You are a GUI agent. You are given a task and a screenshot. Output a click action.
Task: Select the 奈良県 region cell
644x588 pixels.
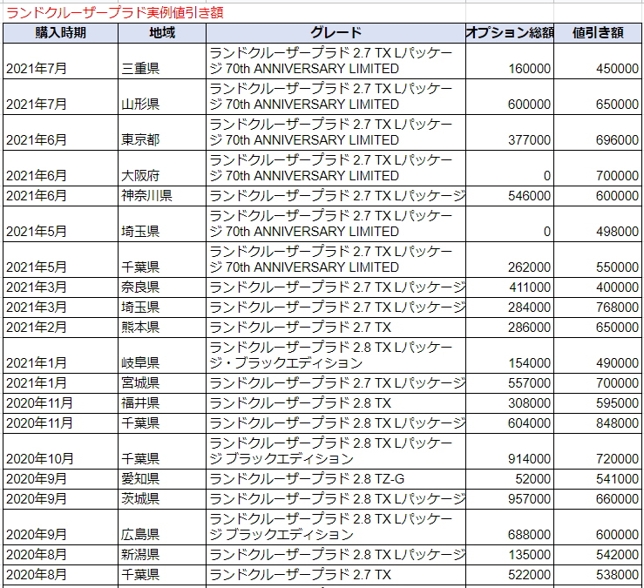pos(162,287)
